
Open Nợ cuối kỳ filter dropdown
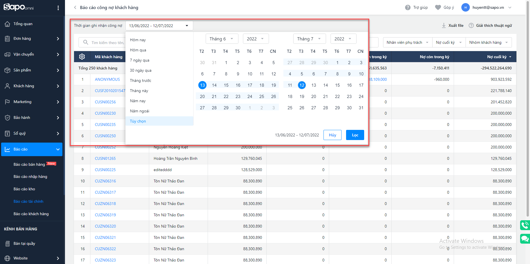(449, 43)
